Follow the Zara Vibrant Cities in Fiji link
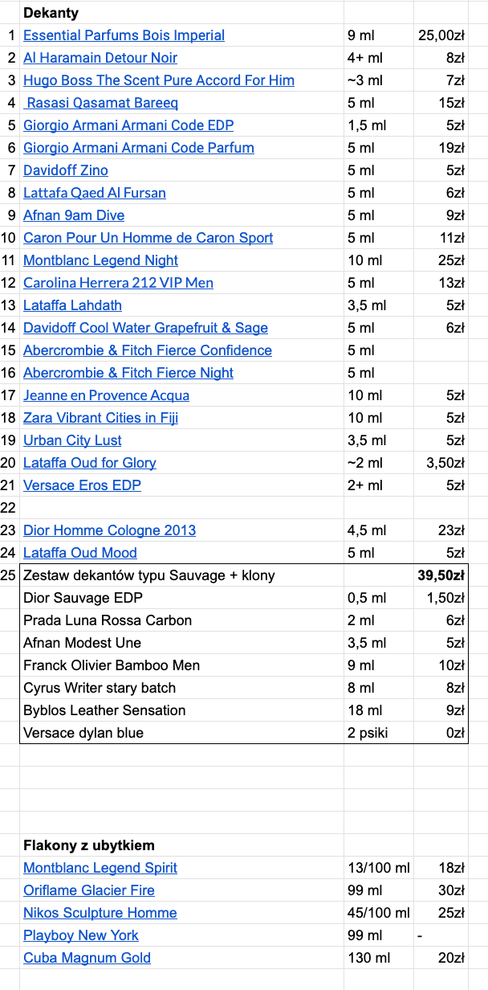Viewport: 488px width, 990px height. [x=100, y=418]
